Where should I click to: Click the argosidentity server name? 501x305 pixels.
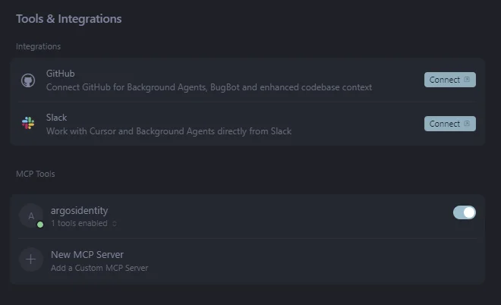coord(80,210)
